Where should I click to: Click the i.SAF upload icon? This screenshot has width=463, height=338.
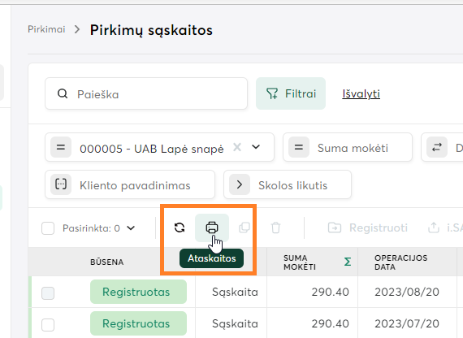pos(434,227)
